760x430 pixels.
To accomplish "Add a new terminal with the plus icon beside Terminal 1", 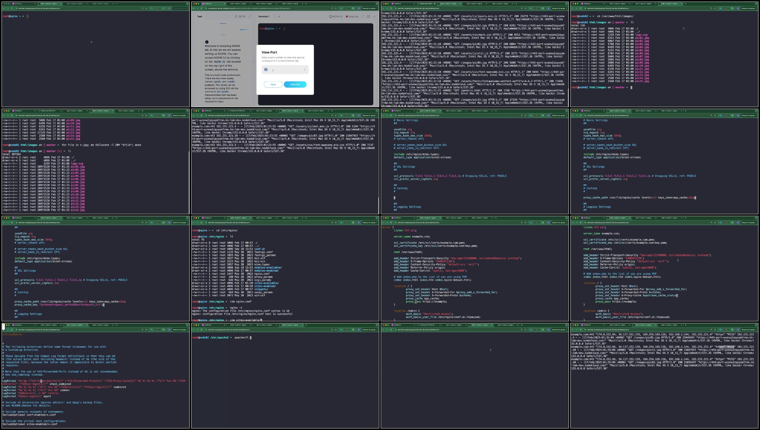I will click(x=279, y=17).
